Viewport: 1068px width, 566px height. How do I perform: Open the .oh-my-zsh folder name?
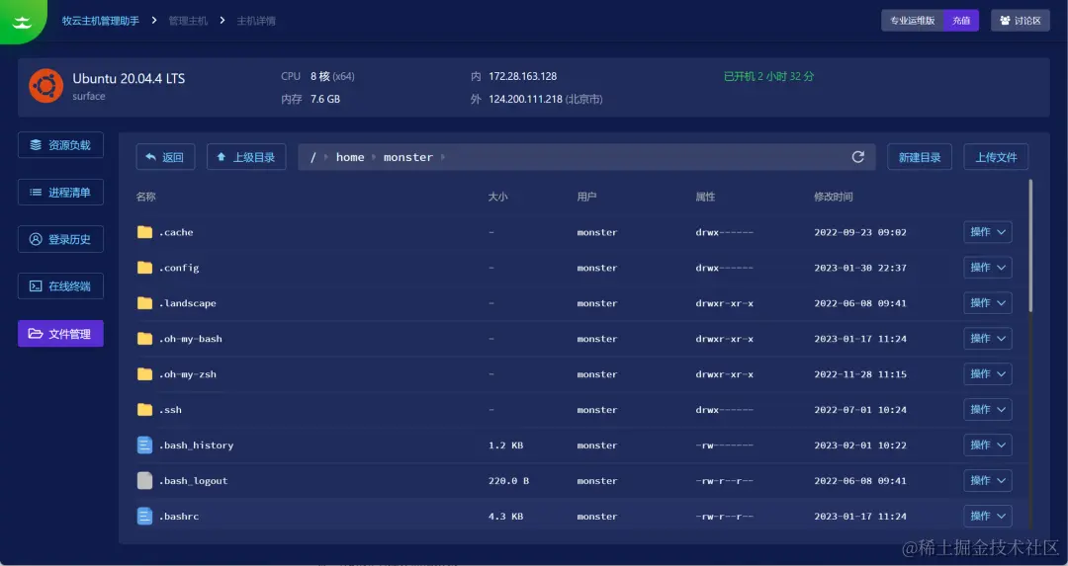pos(187,373)
